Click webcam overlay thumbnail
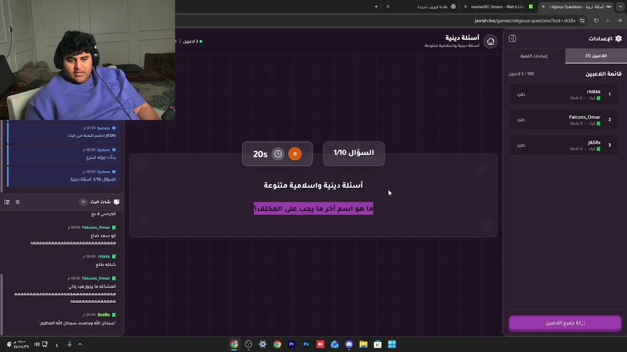Image resolution: width=627 pixels, height=352 pixels. [x=88, y=60]
